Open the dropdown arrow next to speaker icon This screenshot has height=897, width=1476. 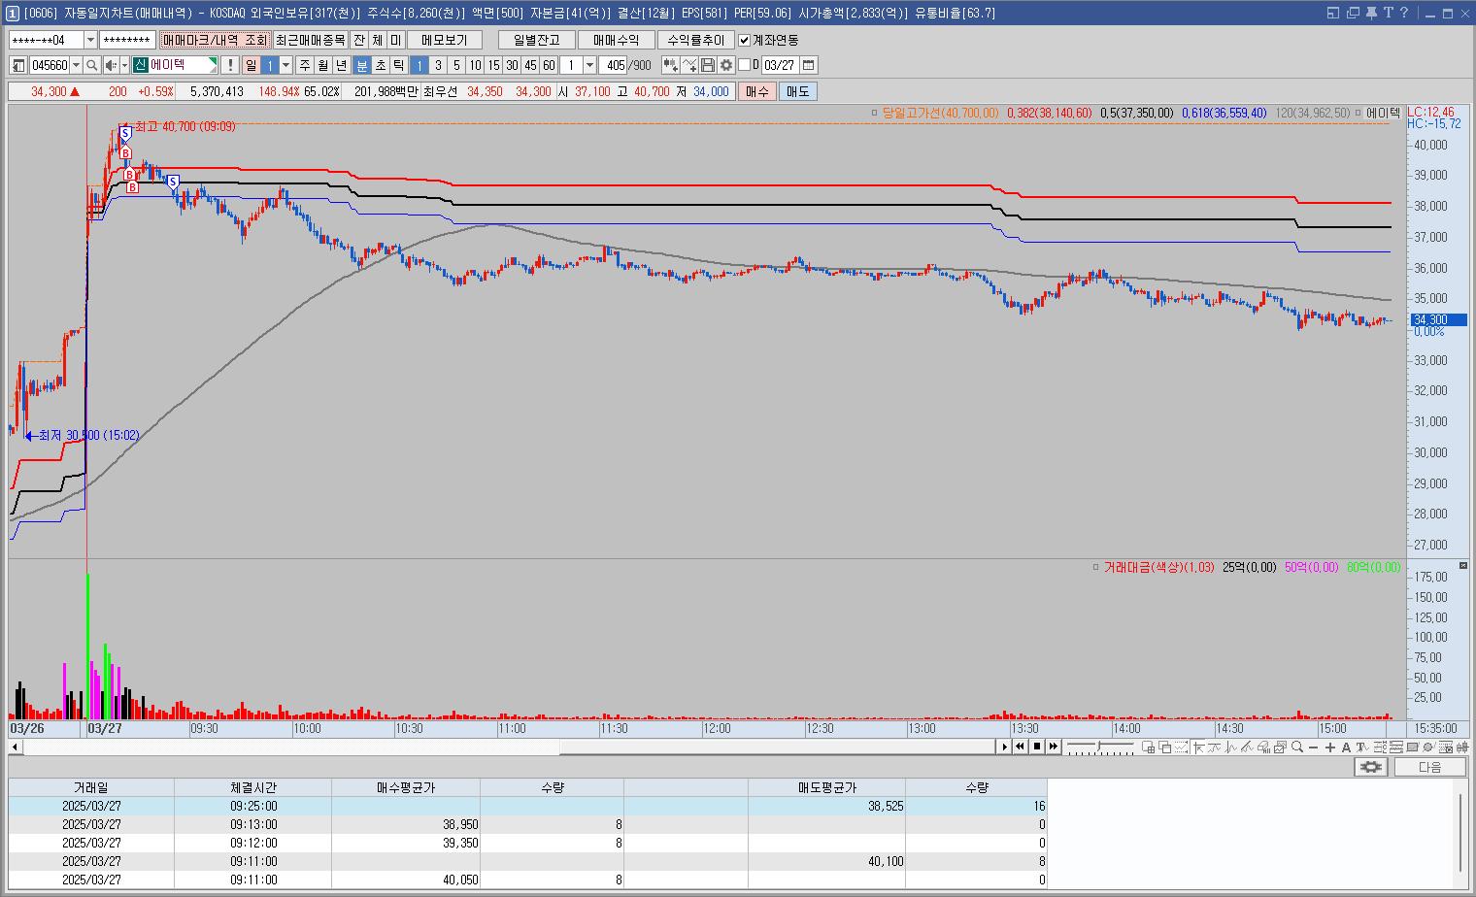(x=124, y=65)
